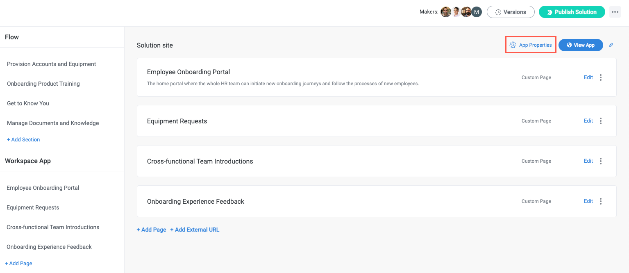Open kebab menu for Cross-functional Team Introductions
Screen dimensions: 629x273
pyautogui.click(x=601, y=161)
